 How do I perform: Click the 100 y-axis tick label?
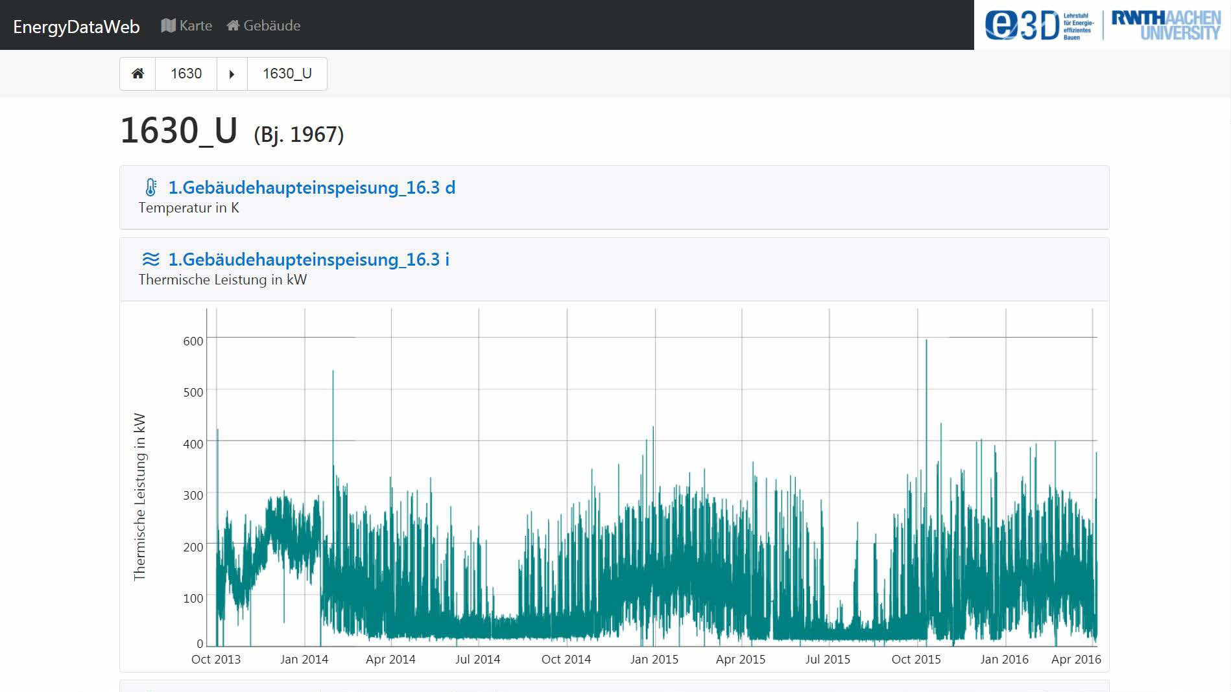pyautogui.click(x=193, y=599)
